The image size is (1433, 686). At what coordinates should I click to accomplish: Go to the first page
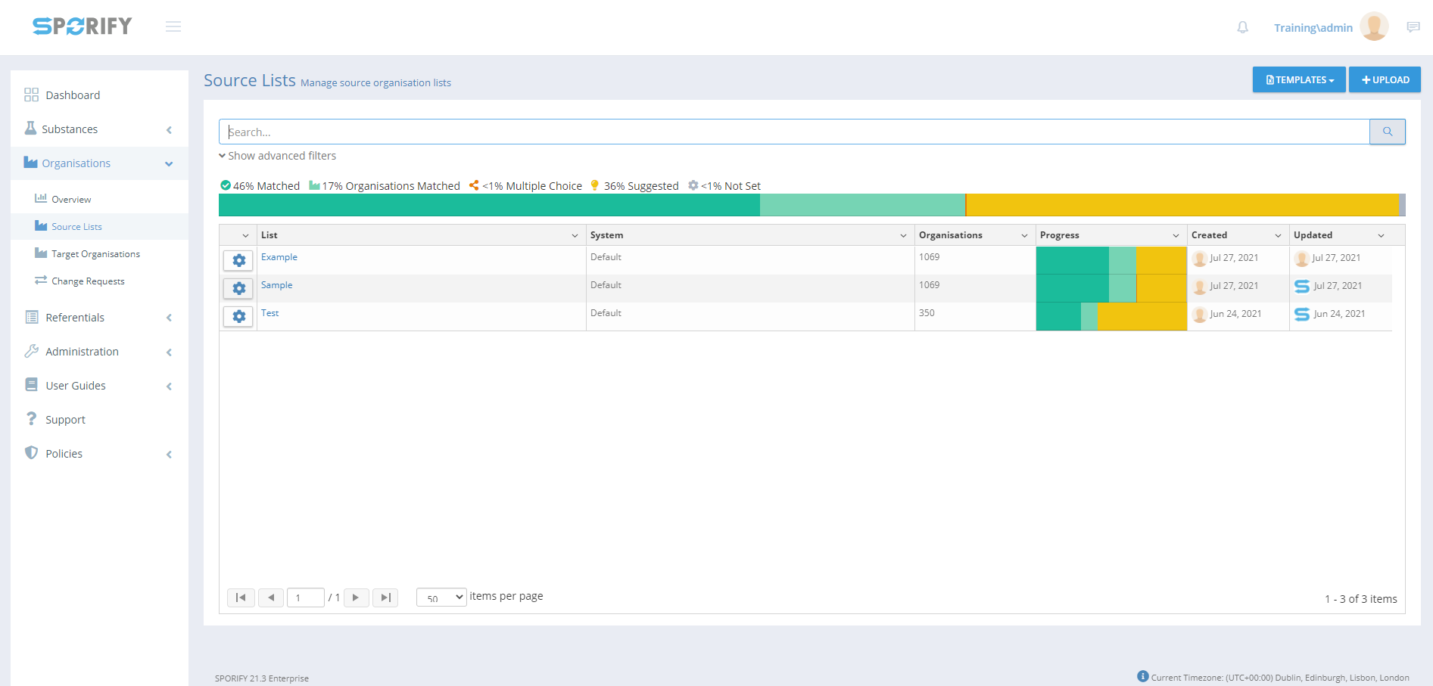pos(241,598)
